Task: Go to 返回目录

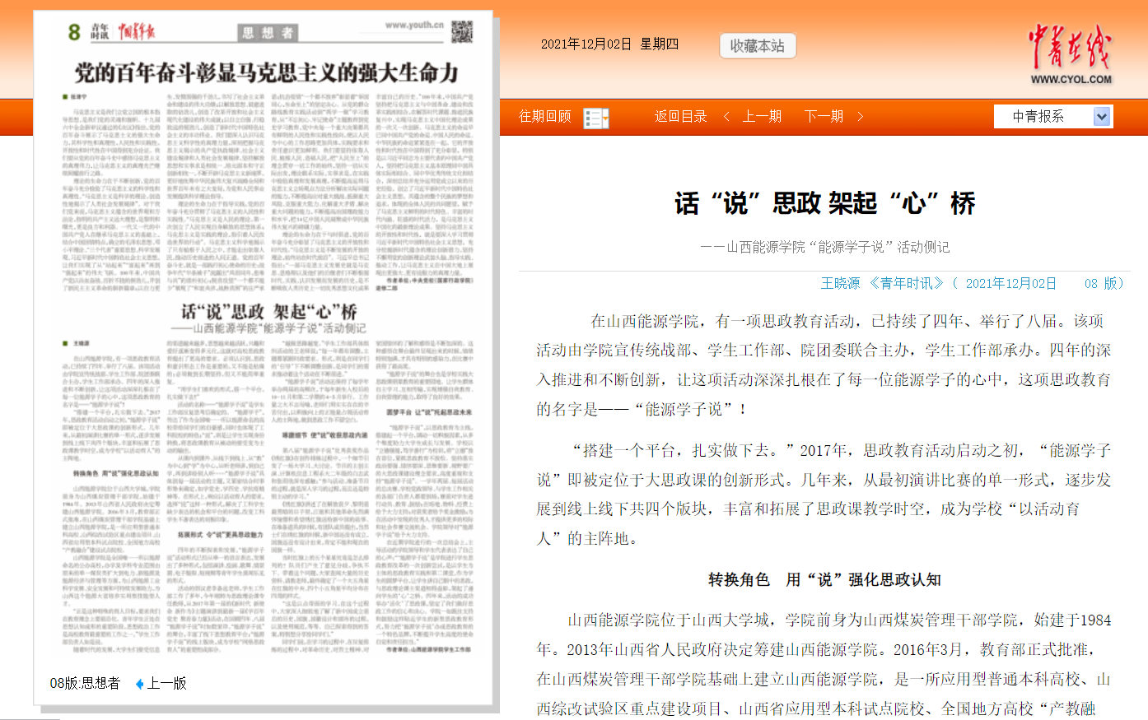Action: point(680,117)
